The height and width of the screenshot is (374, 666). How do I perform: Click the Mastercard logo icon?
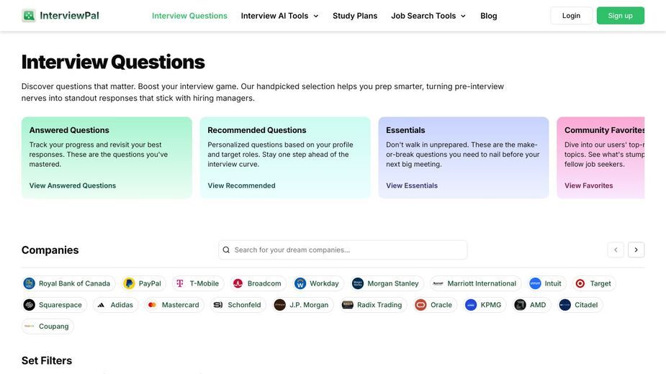152,305
